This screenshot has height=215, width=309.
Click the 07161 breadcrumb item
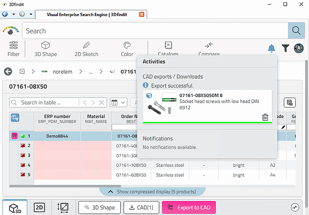click(x=128, y=72)
